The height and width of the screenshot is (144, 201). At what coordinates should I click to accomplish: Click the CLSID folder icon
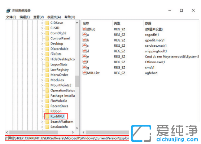(x=47, y=28)
